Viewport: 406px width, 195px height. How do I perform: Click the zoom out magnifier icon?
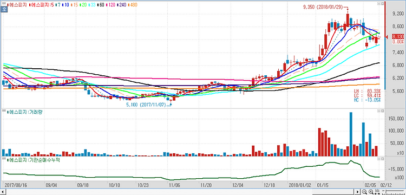pos(364,192)
